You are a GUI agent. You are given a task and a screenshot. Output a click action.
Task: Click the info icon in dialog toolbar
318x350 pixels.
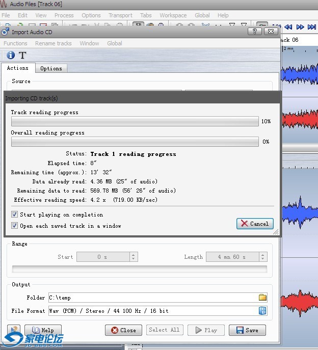[10, 55]
